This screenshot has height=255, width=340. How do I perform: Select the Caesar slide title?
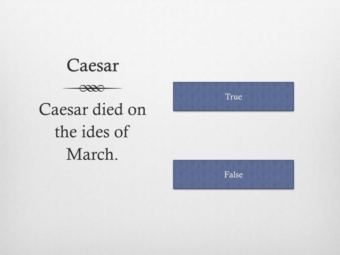pyautogui.click(x=93, y=65)
